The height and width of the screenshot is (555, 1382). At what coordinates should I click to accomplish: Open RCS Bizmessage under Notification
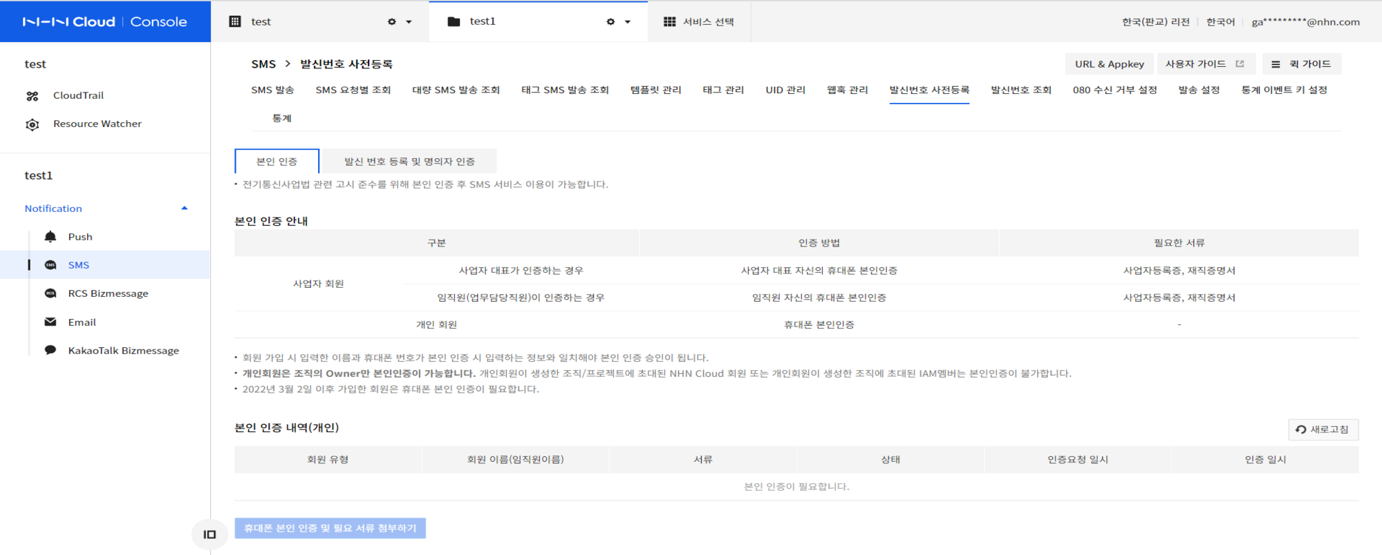108,293
